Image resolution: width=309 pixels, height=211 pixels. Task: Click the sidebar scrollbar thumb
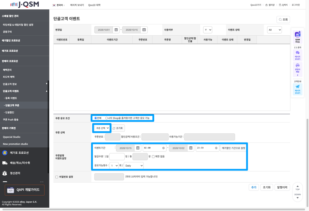coord(48,127)
